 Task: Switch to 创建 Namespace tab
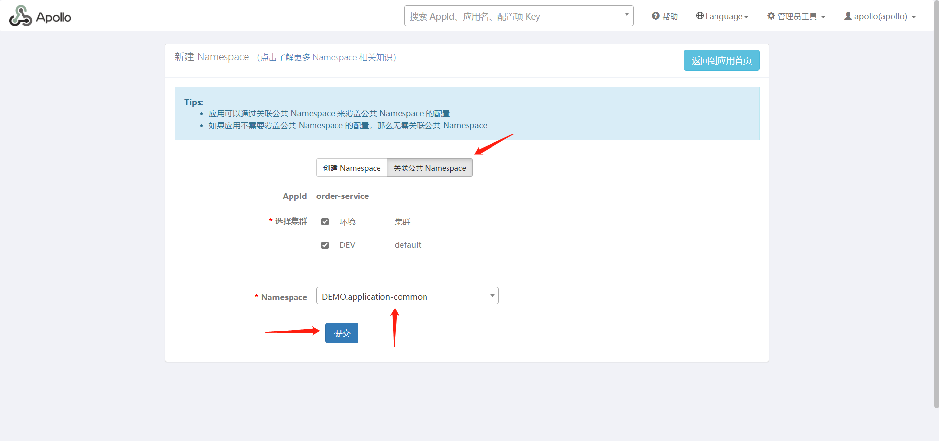coord(352,168)
